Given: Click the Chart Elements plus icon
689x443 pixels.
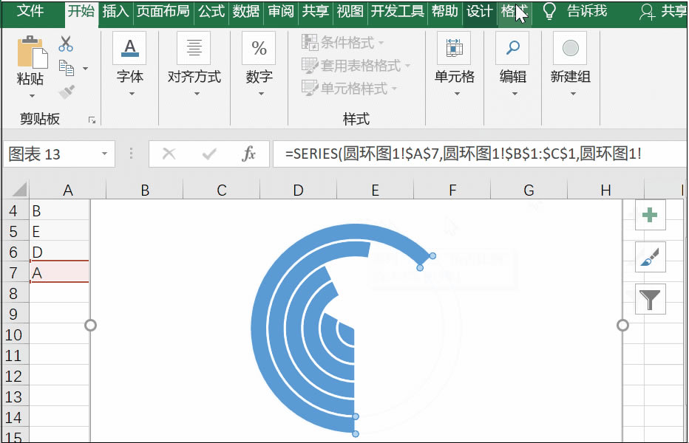Looking at the screenshot, I should 649,215.
